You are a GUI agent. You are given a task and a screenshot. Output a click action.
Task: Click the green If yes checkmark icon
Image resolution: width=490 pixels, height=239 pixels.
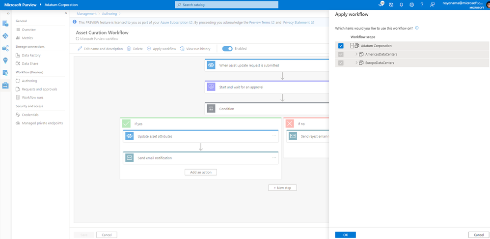[x=127, y=123]
